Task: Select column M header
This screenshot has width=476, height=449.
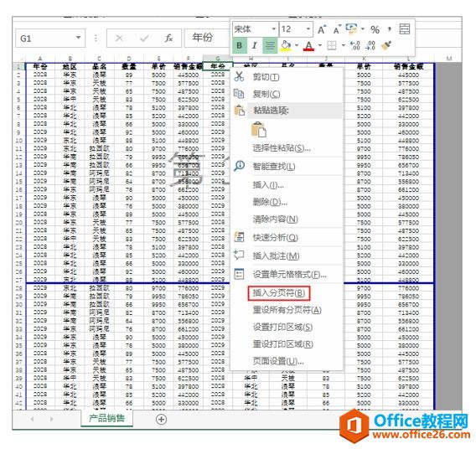Action: [449, 59]
